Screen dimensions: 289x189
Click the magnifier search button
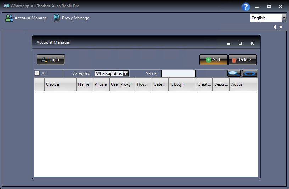(234, 73)
